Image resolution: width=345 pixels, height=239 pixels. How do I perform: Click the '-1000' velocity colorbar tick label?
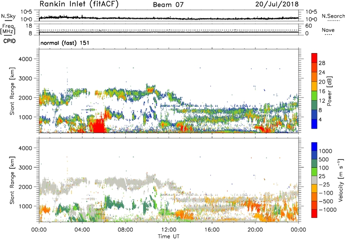[328, 210]
